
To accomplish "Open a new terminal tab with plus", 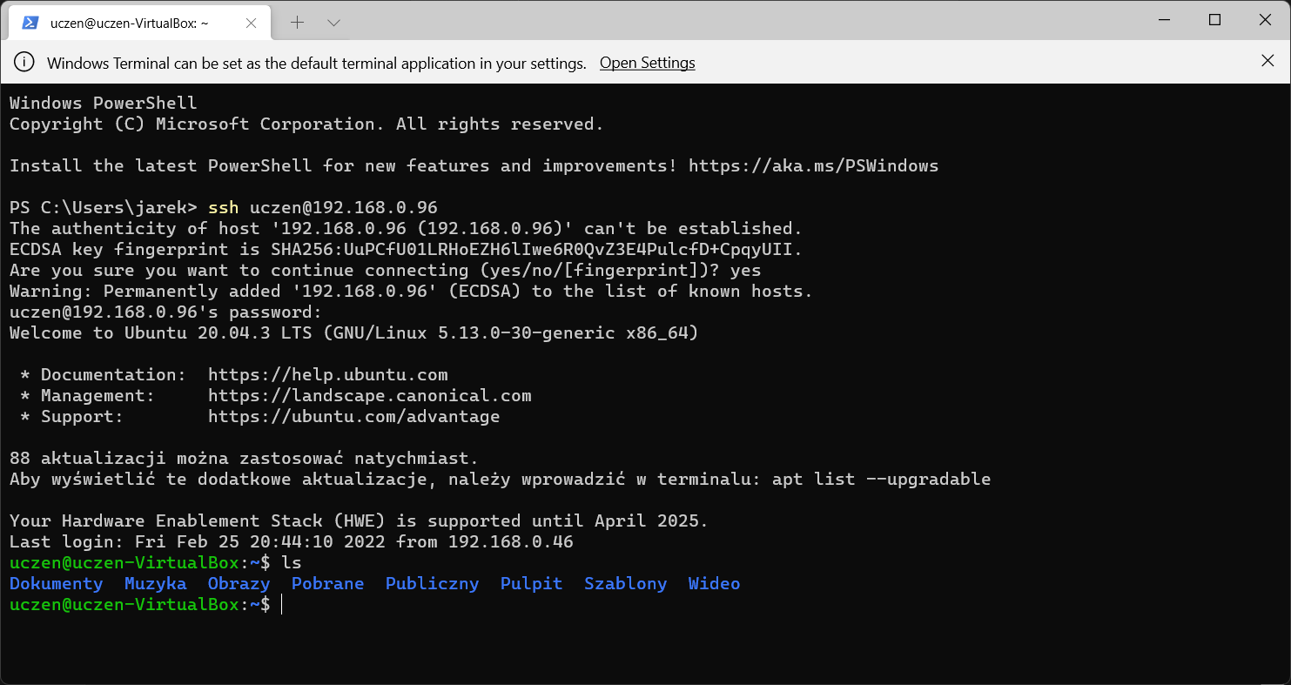I will tap(298, 23).
